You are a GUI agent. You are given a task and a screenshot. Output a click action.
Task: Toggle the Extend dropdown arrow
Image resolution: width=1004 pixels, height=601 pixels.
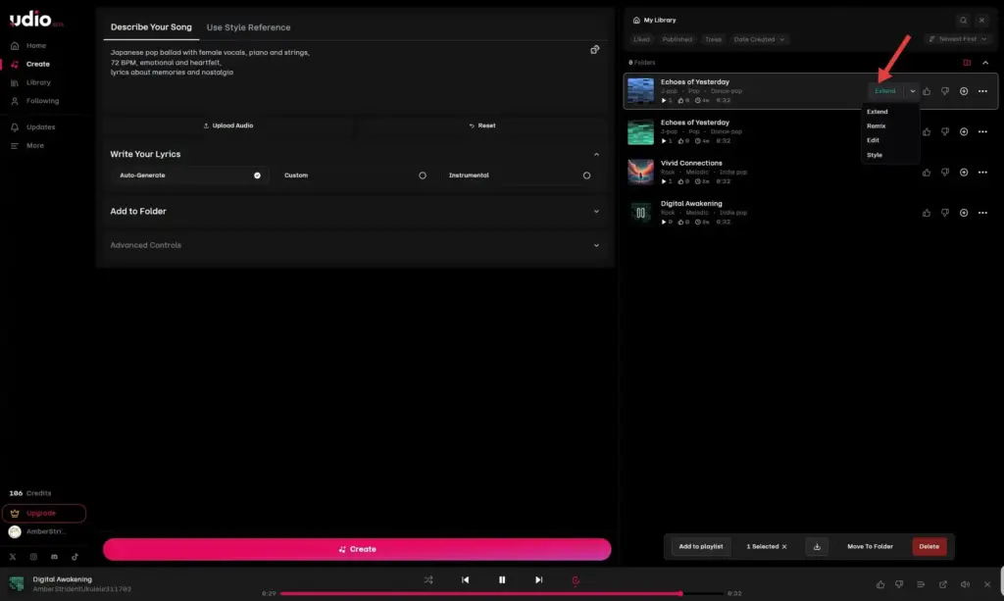[x=913, y=91]
